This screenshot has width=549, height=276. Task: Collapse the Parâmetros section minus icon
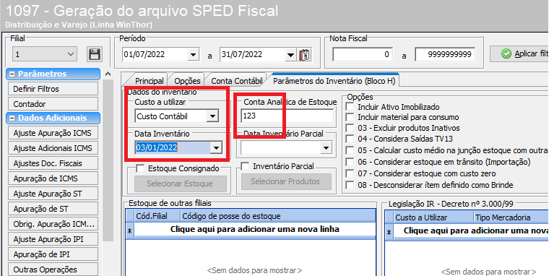[12, 74]
